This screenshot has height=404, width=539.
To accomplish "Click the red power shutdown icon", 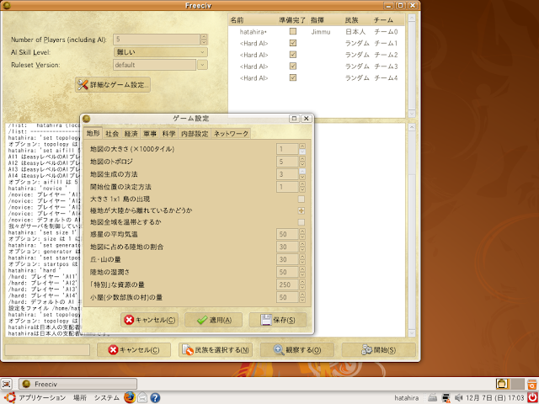I will click(532, 397).
